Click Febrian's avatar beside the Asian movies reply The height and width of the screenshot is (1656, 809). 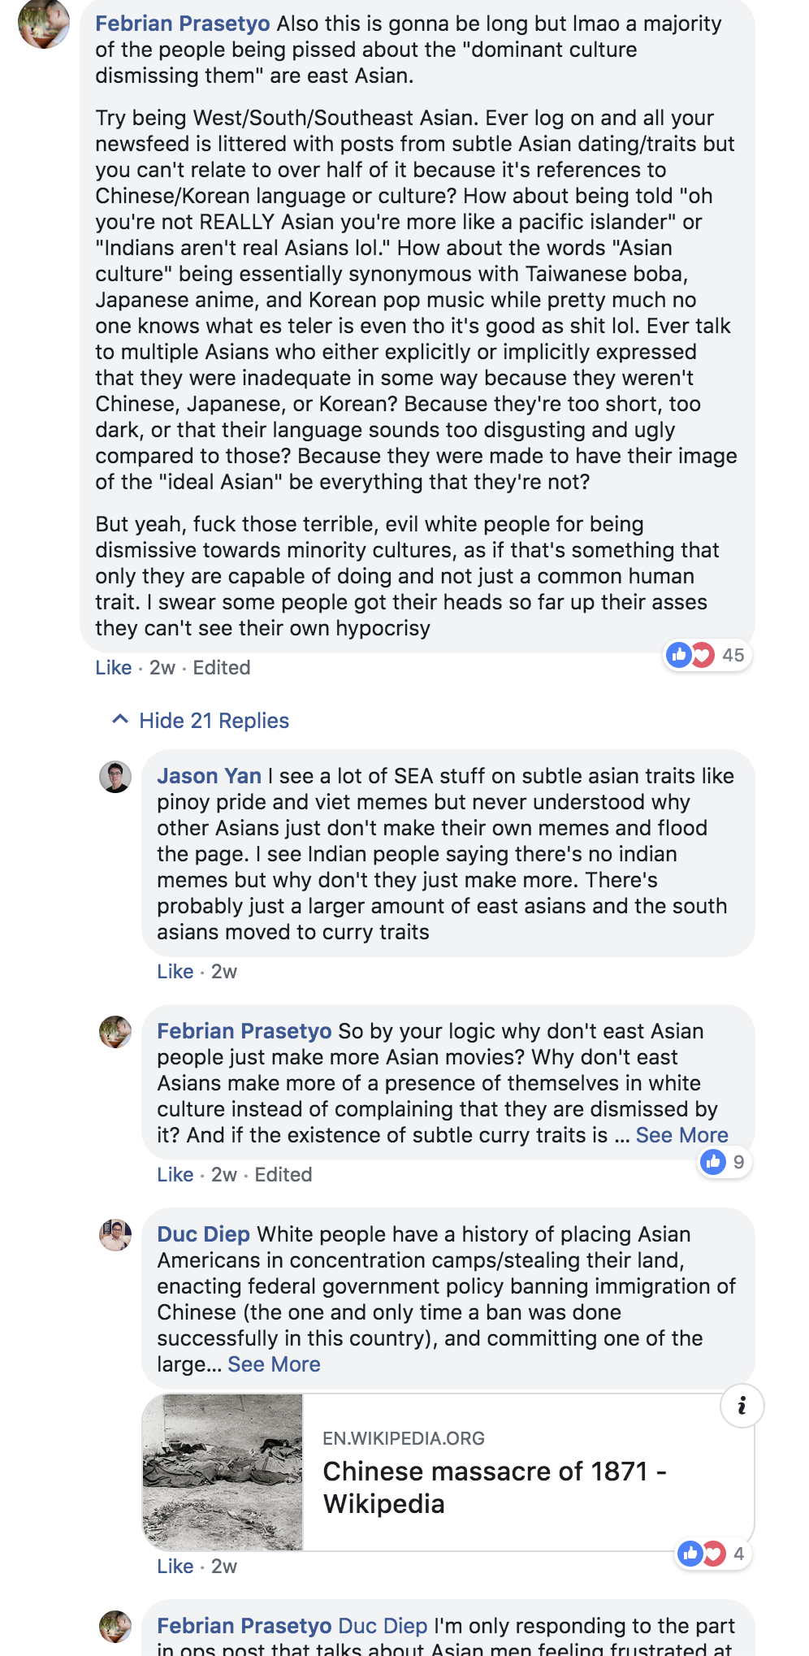pos(115,1032)
